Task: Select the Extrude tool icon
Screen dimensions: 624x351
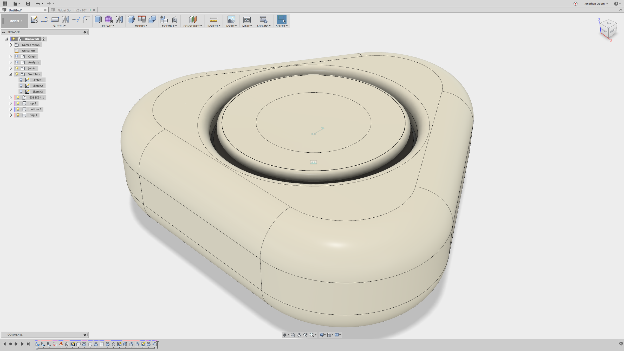Action: [x=98, y=19]
